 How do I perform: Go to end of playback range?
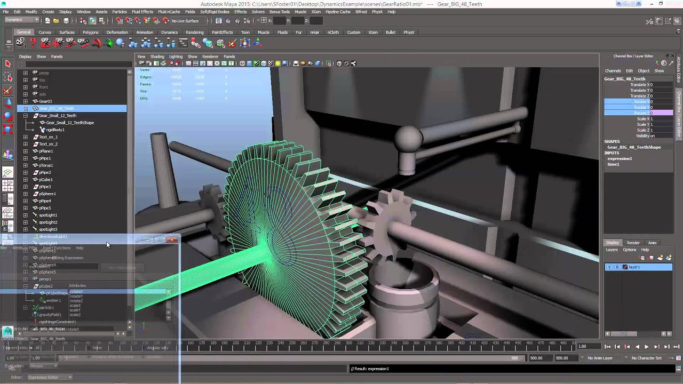click(x=676, y=347)
